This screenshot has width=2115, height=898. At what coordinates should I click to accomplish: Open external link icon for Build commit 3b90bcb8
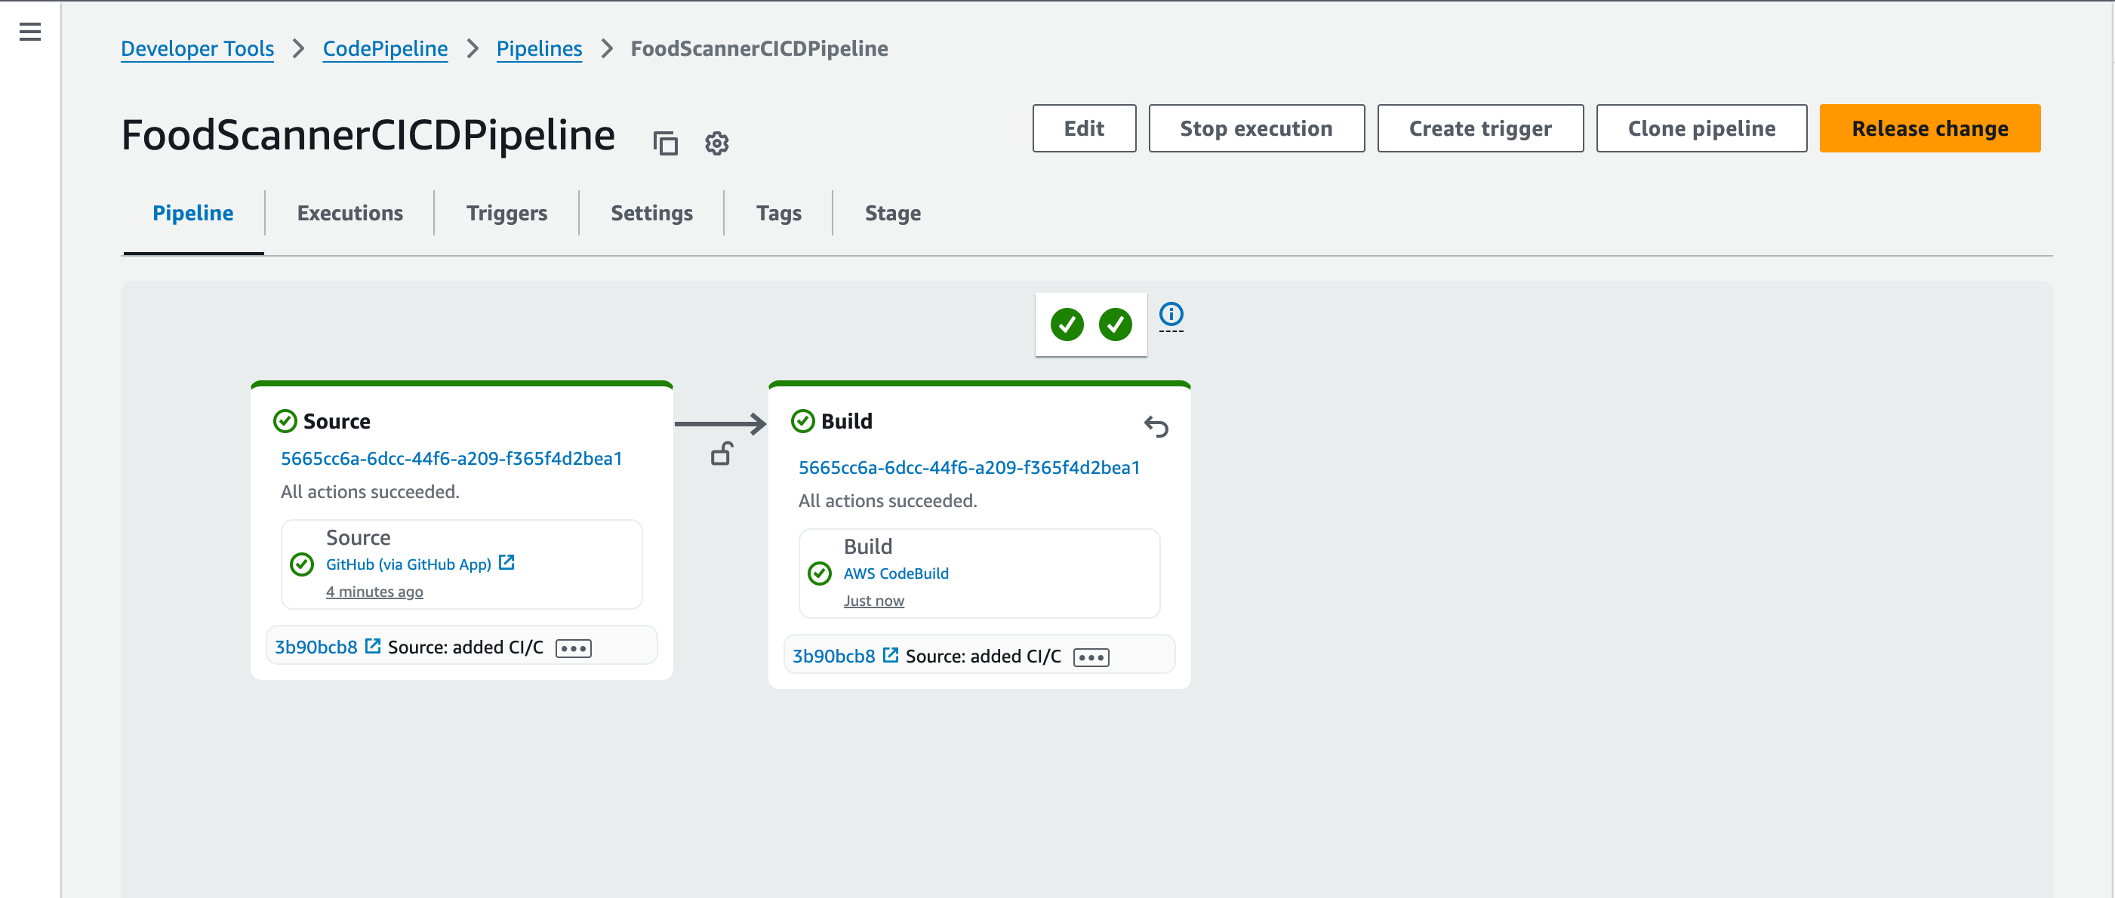pyautogui.click(x=890, y=655)
